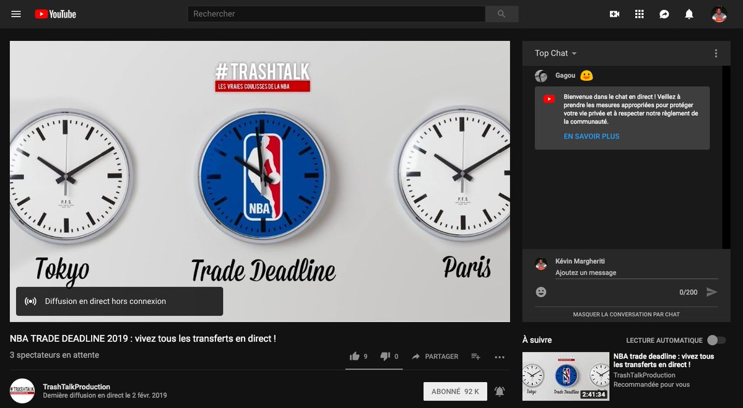Image resolution: width=743 pixels, height=408 pixels.
Task: Click the Gagou username in chat
Action: pyautogui.click(x=565, y=76)
